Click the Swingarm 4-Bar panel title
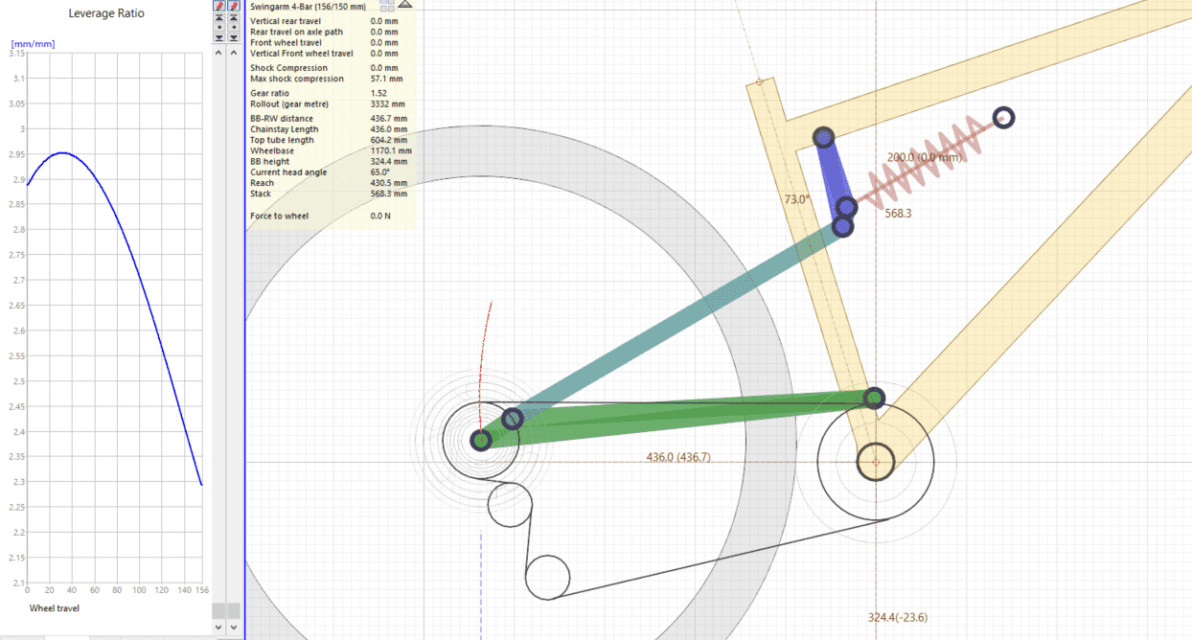This screenshot has width=1192, height=640. click(308, 7)
